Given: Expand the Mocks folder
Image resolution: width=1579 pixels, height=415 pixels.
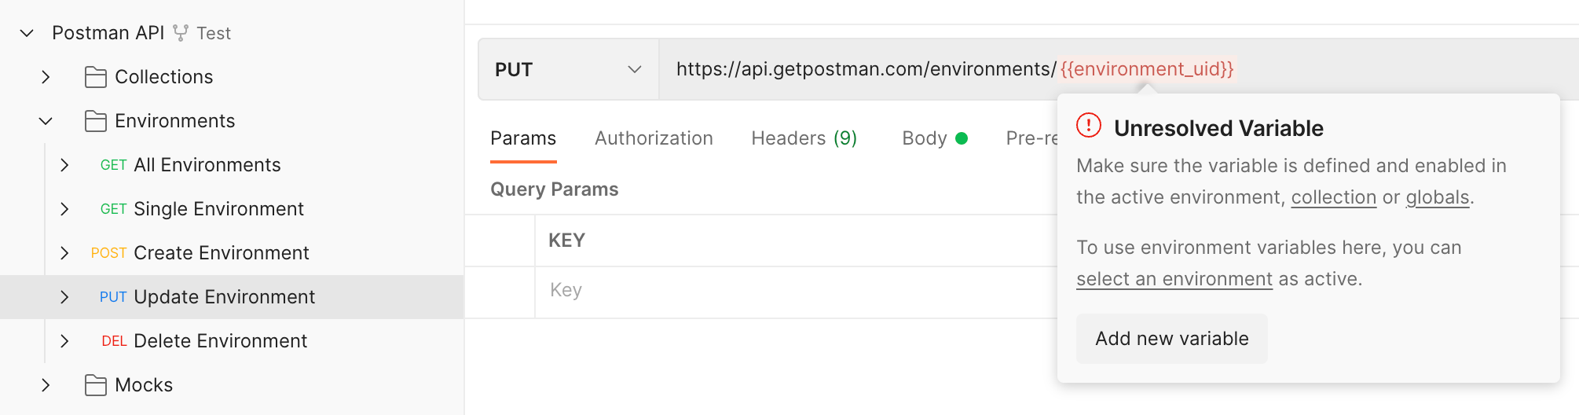Looking at the screenshot, I should 46,385.
